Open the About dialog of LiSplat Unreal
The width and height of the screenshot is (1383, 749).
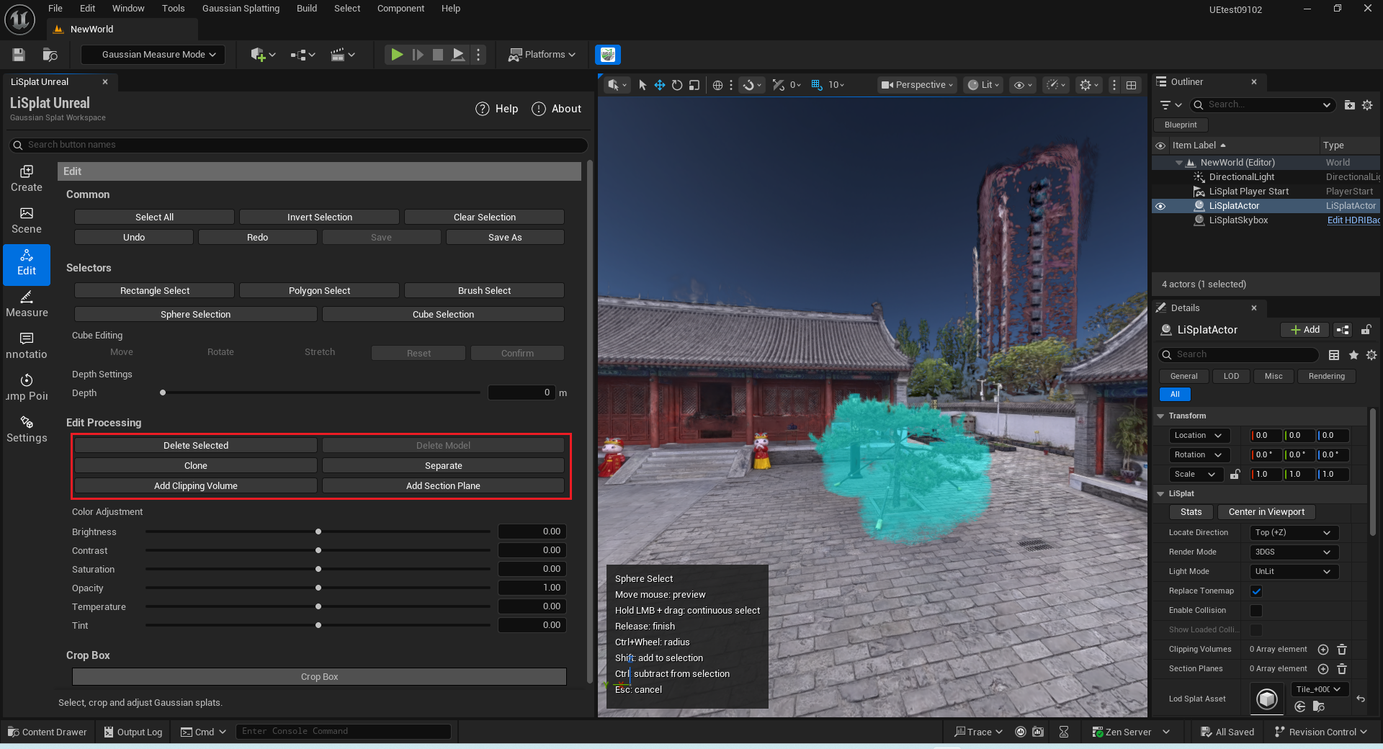point(556,109)
